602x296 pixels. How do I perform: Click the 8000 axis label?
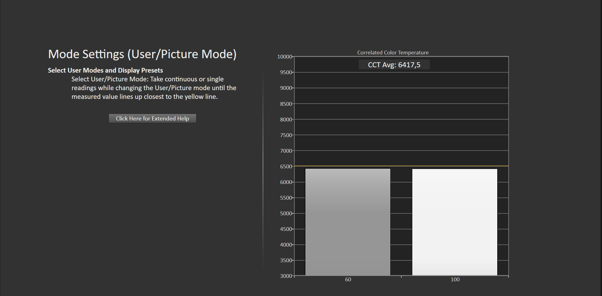pos(286,120)
